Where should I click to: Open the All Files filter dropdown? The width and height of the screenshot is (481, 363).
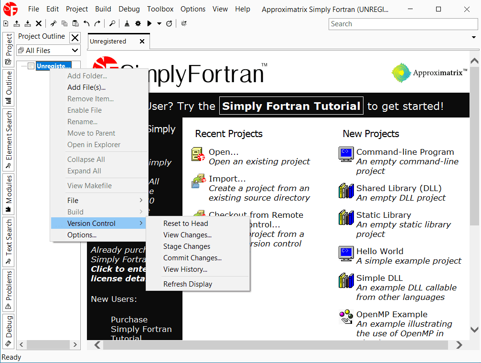point(48,50)
